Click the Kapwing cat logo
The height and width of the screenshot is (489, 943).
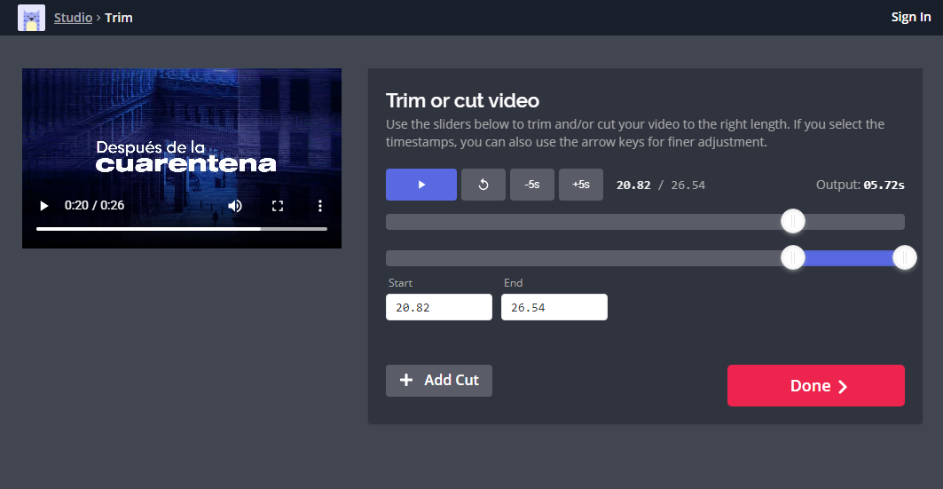[31, 18]
